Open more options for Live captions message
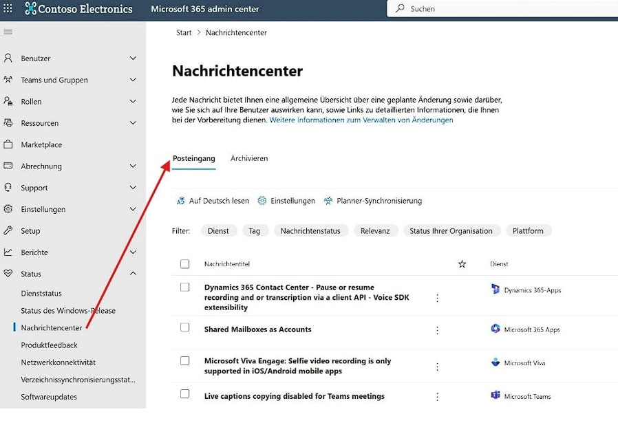 point(437,397)
